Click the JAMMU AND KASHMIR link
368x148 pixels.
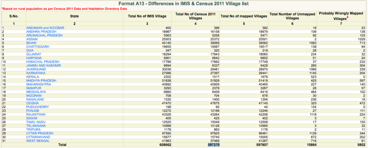43,65
